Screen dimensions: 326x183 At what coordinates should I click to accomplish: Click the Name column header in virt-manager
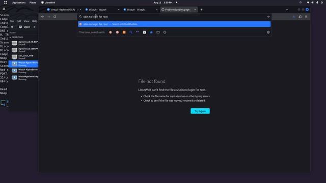tap(13, 33)
